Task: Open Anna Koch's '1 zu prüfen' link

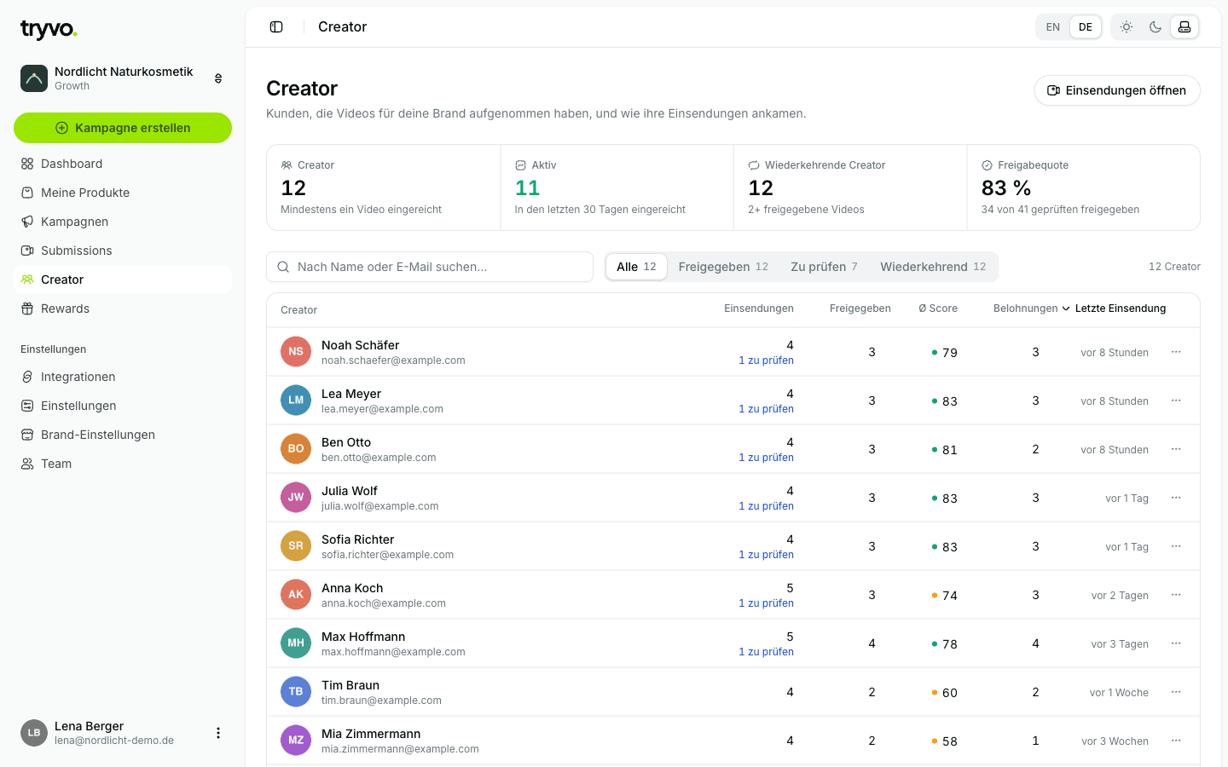Action: click(766, 603)
